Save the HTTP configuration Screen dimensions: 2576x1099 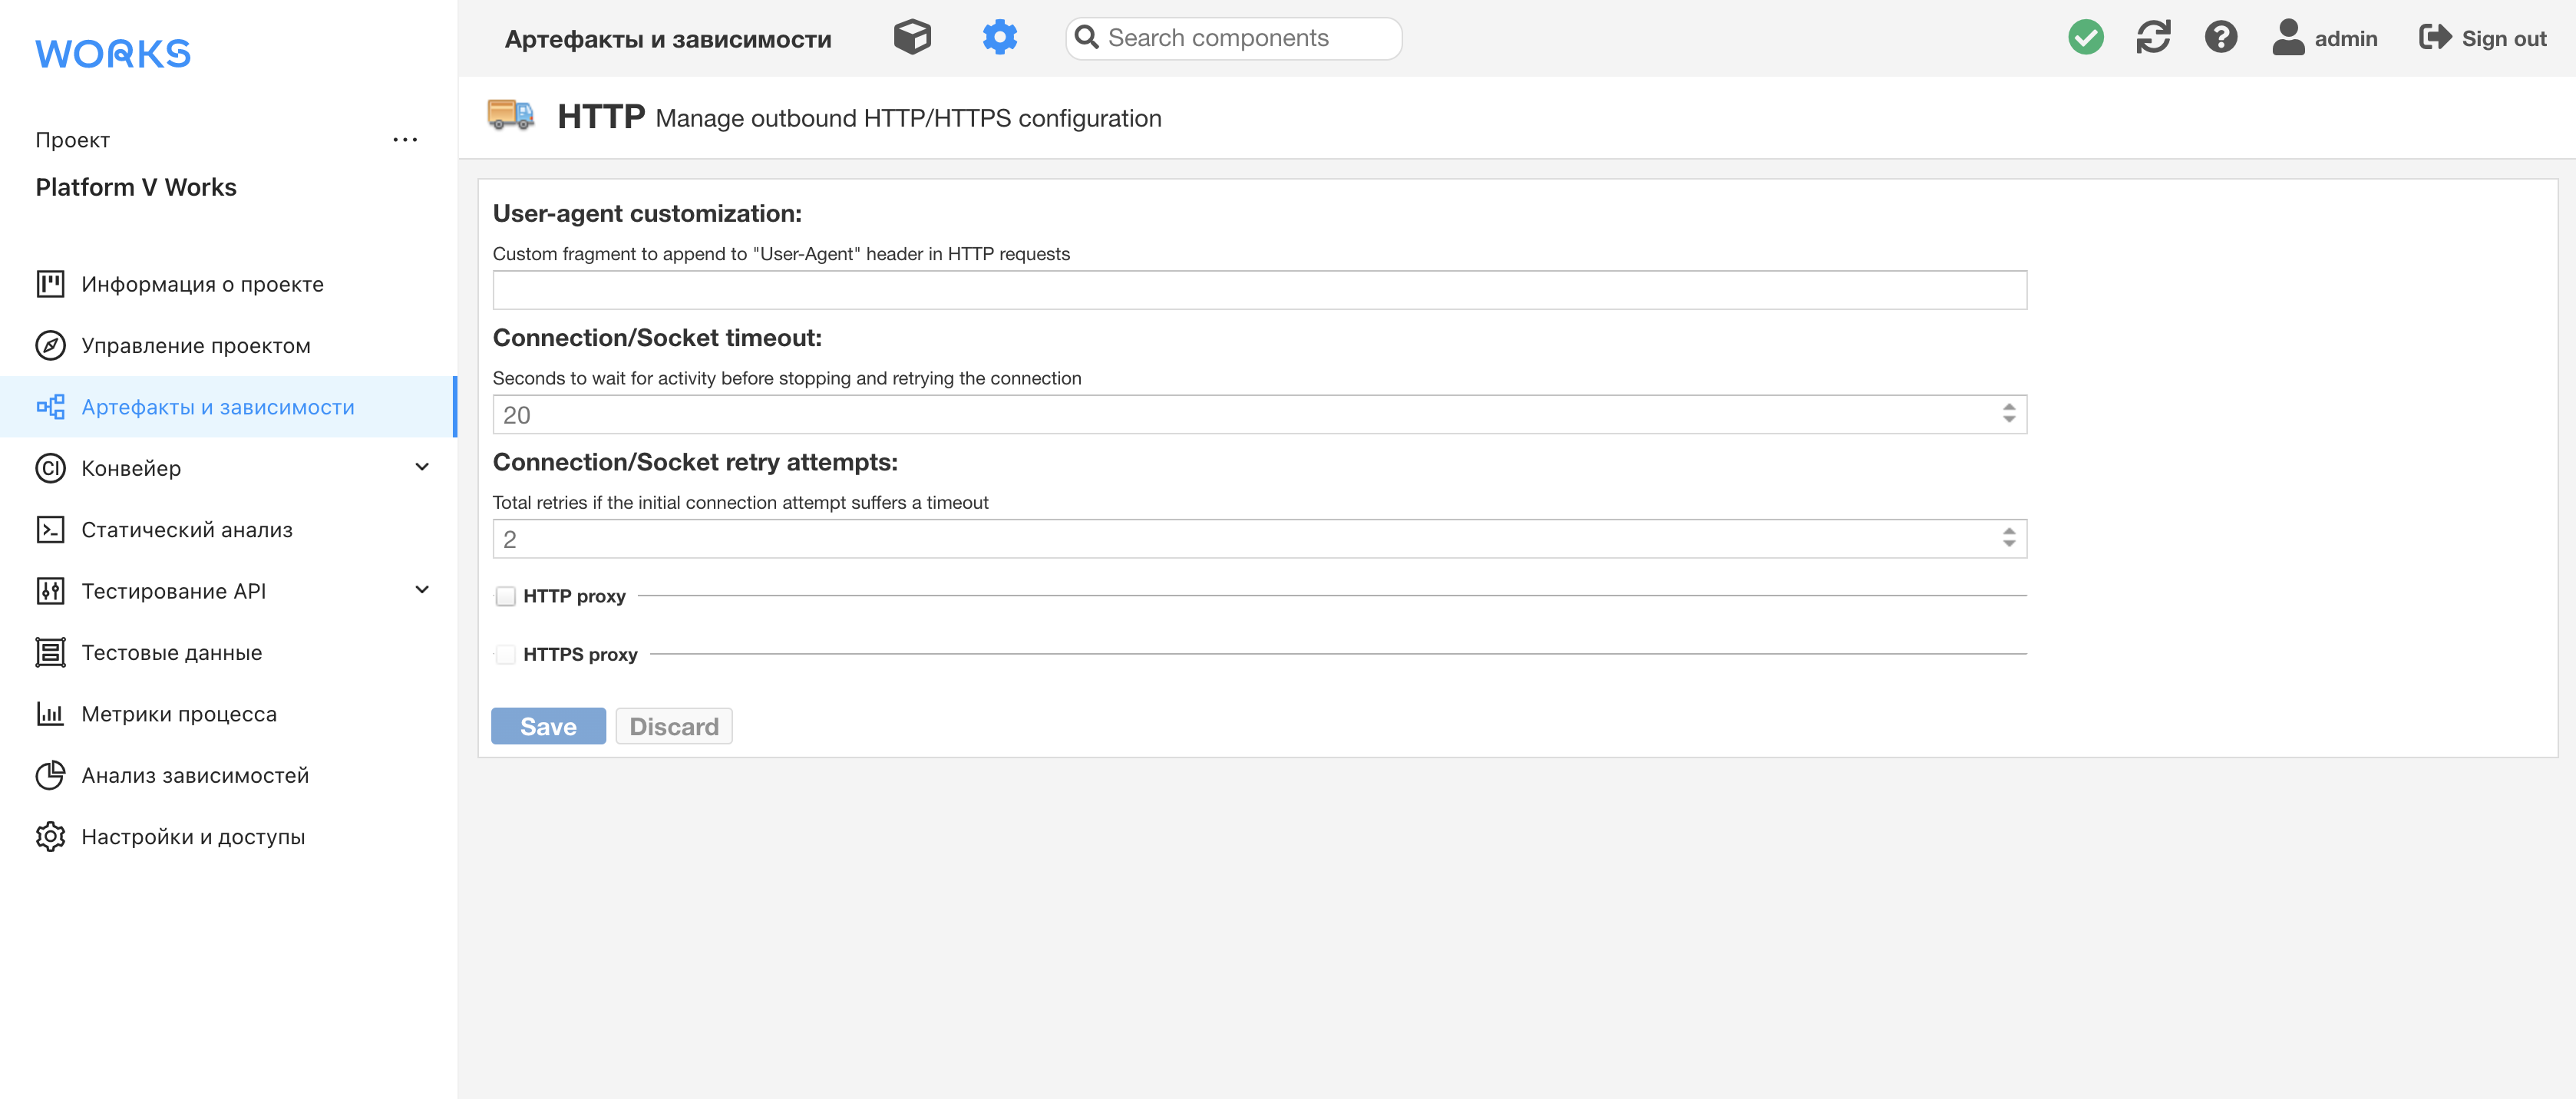coord(548,726)
